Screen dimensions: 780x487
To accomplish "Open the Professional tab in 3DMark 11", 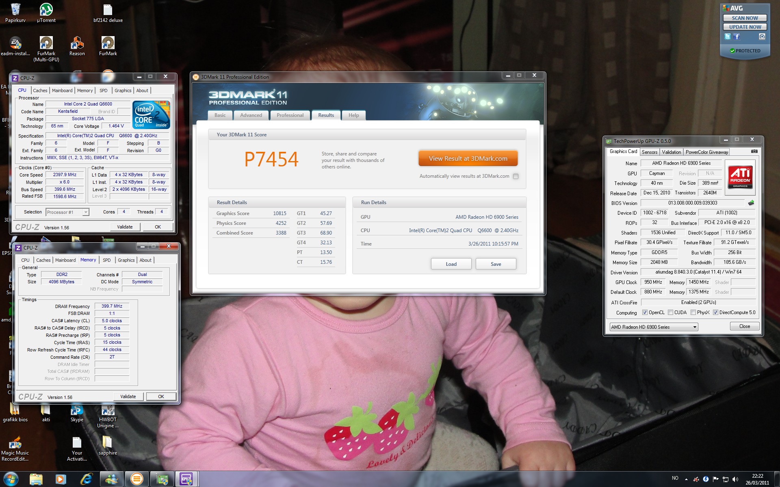I will point(290,115).
